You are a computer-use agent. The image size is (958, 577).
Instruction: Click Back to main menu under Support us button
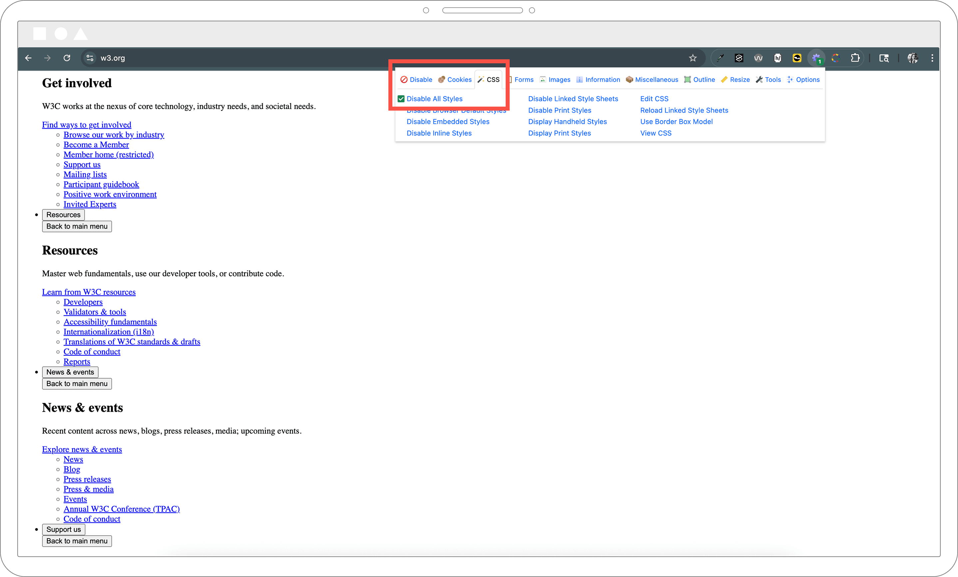click(77, 541)
